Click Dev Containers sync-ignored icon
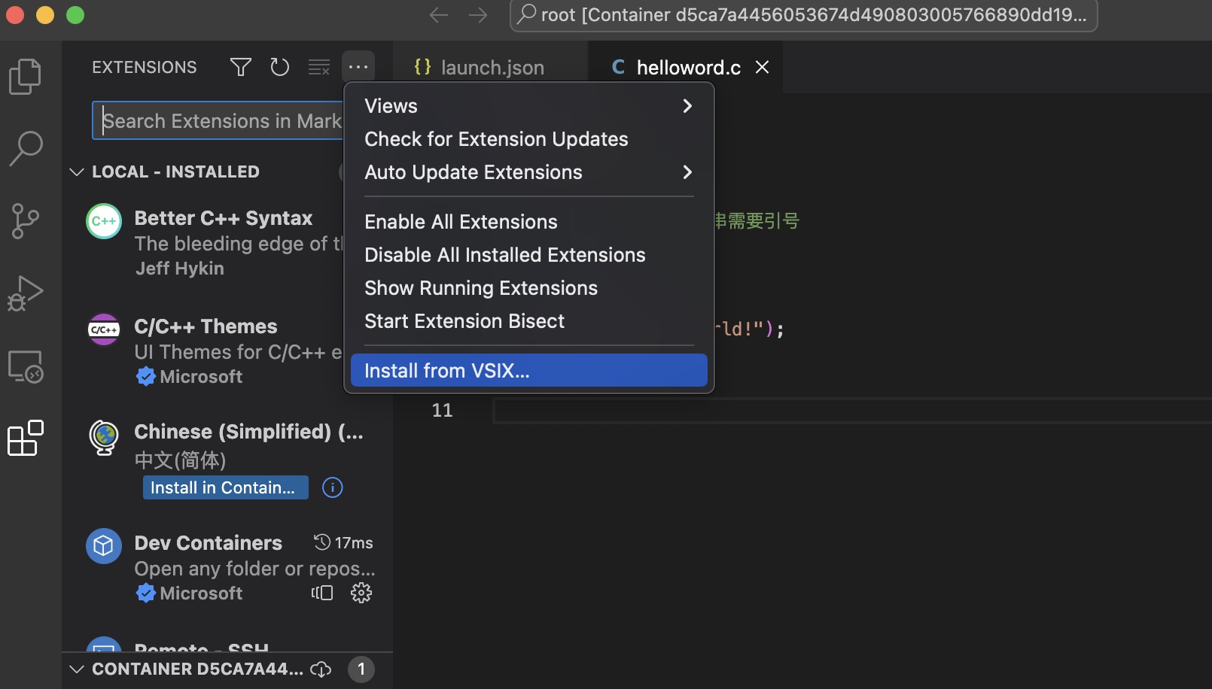This screenshot has width=1212, height=689. [x=322, y=593]
